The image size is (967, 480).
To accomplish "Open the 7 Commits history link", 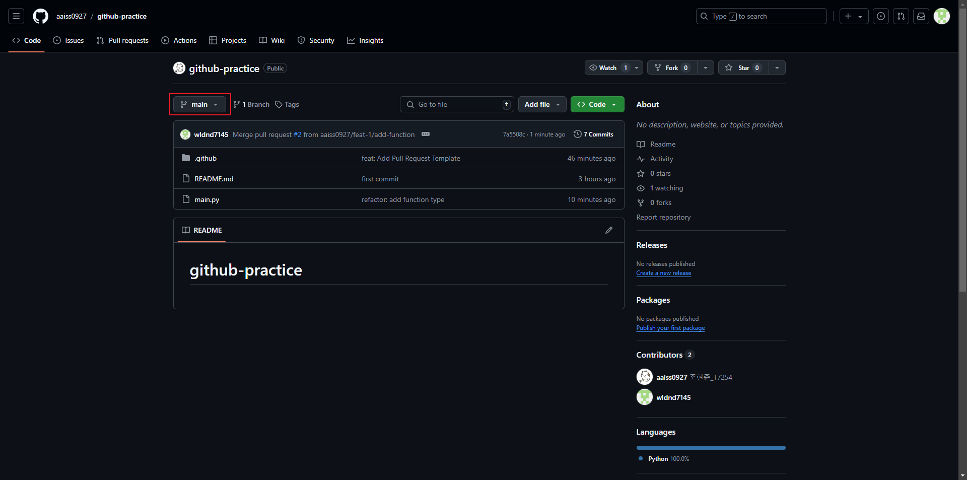I will (x=594, y=134).
